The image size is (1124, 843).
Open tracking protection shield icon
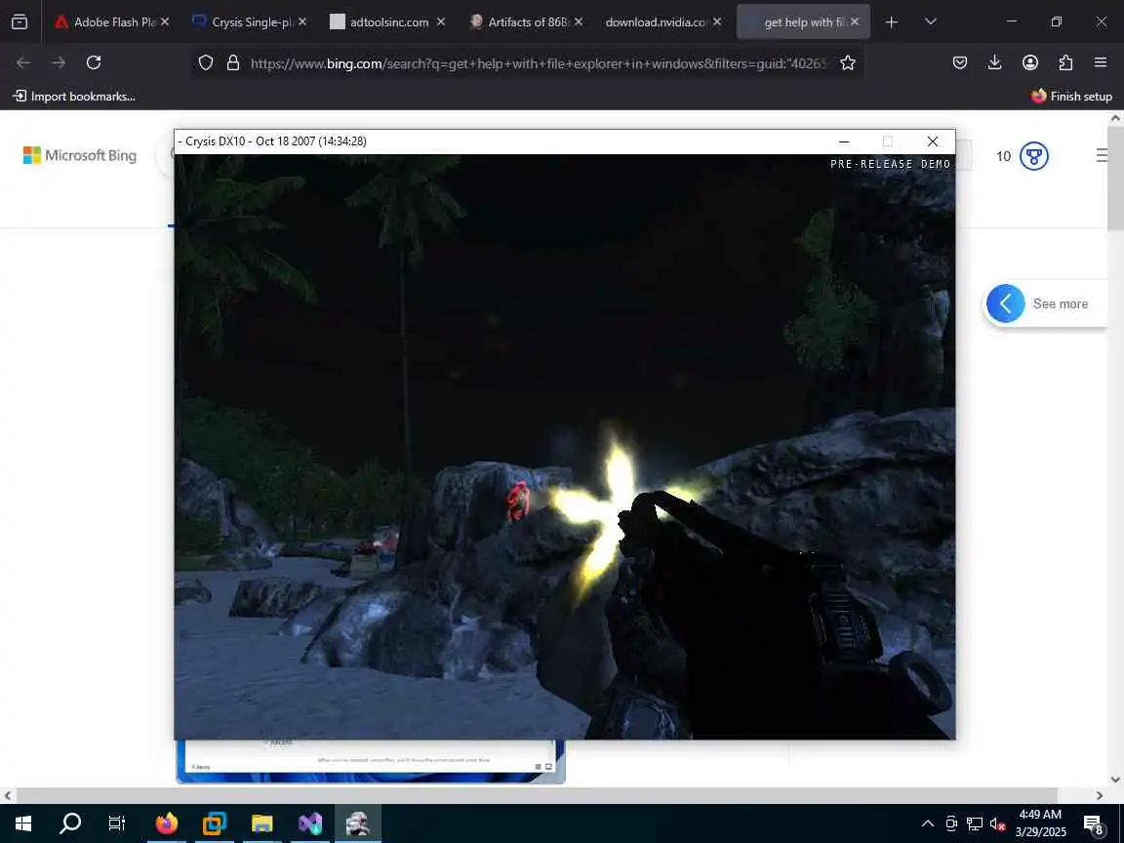point(206,63)
